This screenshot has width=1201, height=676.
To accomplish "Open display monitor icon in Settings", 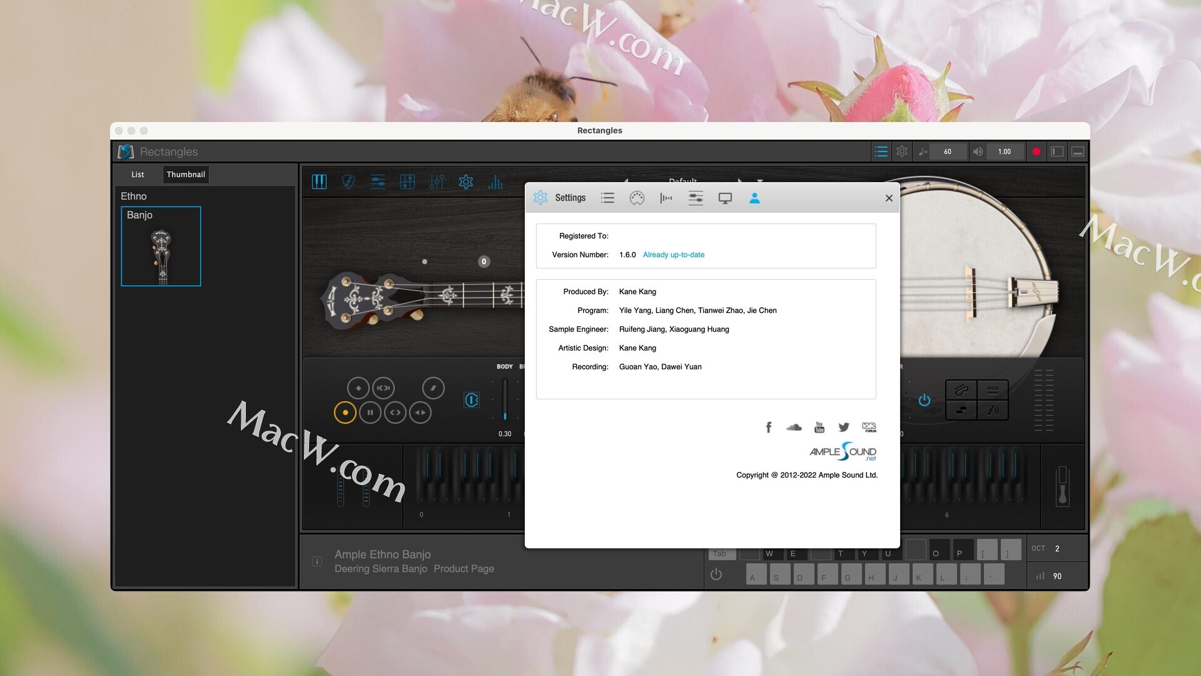I will coord(725,198).
